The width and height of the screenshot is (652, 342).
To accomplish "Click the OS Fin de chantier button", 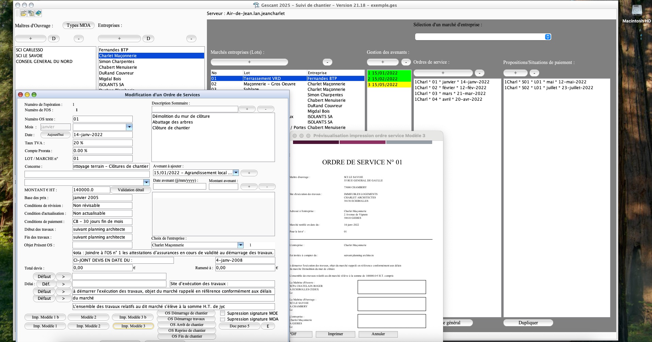I will (186, 336).
